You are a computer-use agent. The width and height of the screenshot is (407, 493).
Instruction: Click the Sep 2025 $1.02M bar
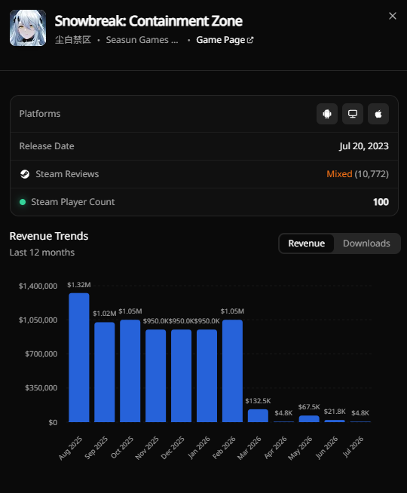[x=104, y=372]
